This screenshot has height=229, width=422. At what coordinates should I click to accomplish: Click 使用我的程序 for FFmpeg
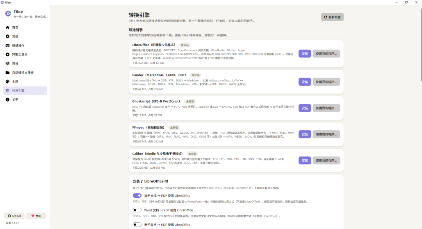pos(326,134)
